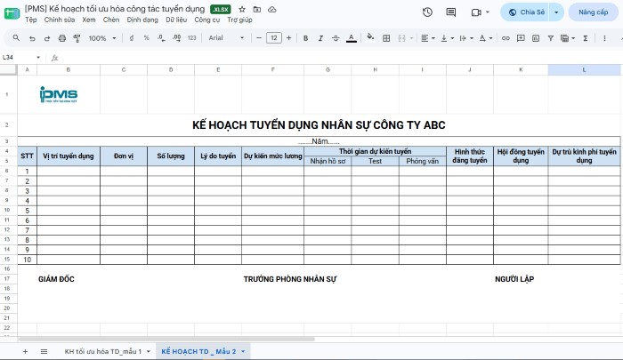
Task: Click the name box showing L34
Action: pos(21,58)
